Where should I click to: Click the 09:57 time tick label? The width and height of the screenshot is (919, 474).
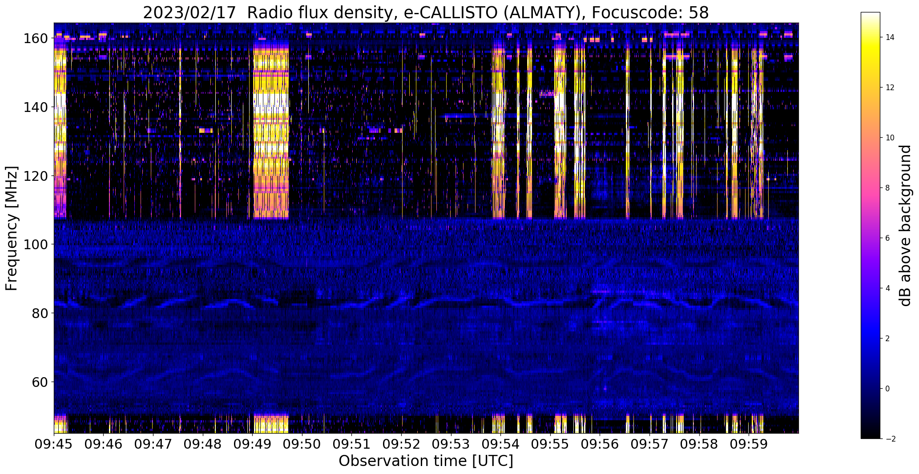[x=650, y=445]
